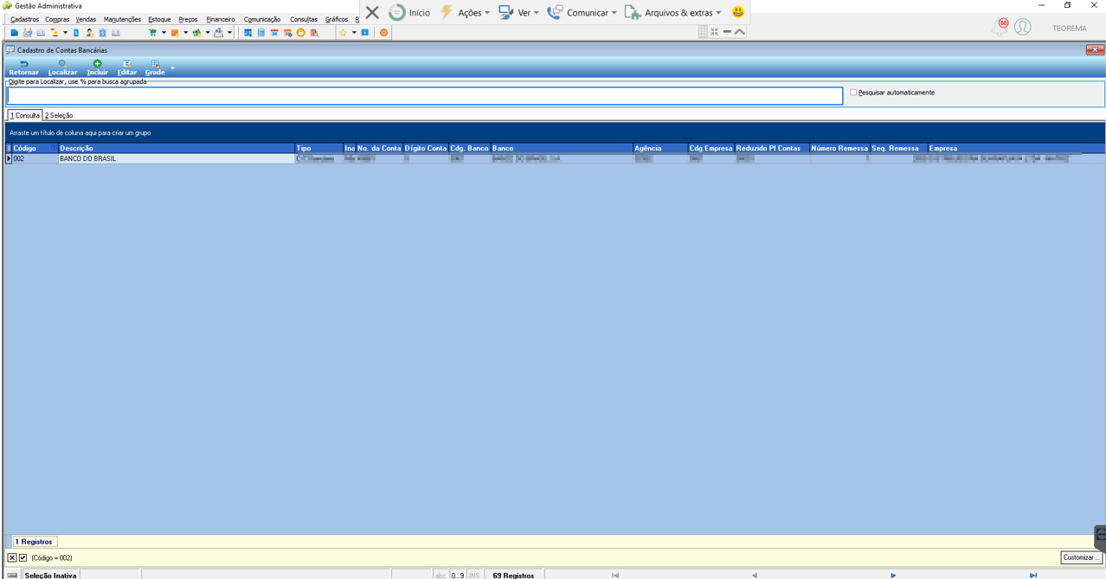This screenshot has height=579, width=1106.
Task: Select the BANCO DO BRASIL row cell
Action: (177, 158)
